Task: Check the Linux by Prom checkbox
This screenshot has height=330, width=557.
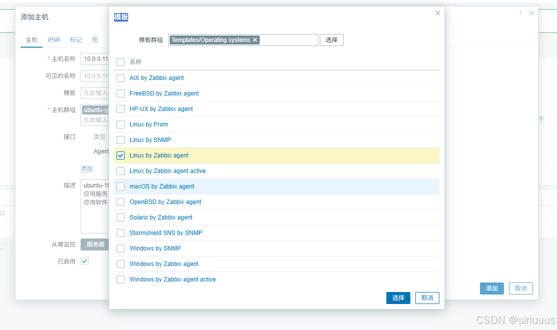Action: tap(121, 124)
